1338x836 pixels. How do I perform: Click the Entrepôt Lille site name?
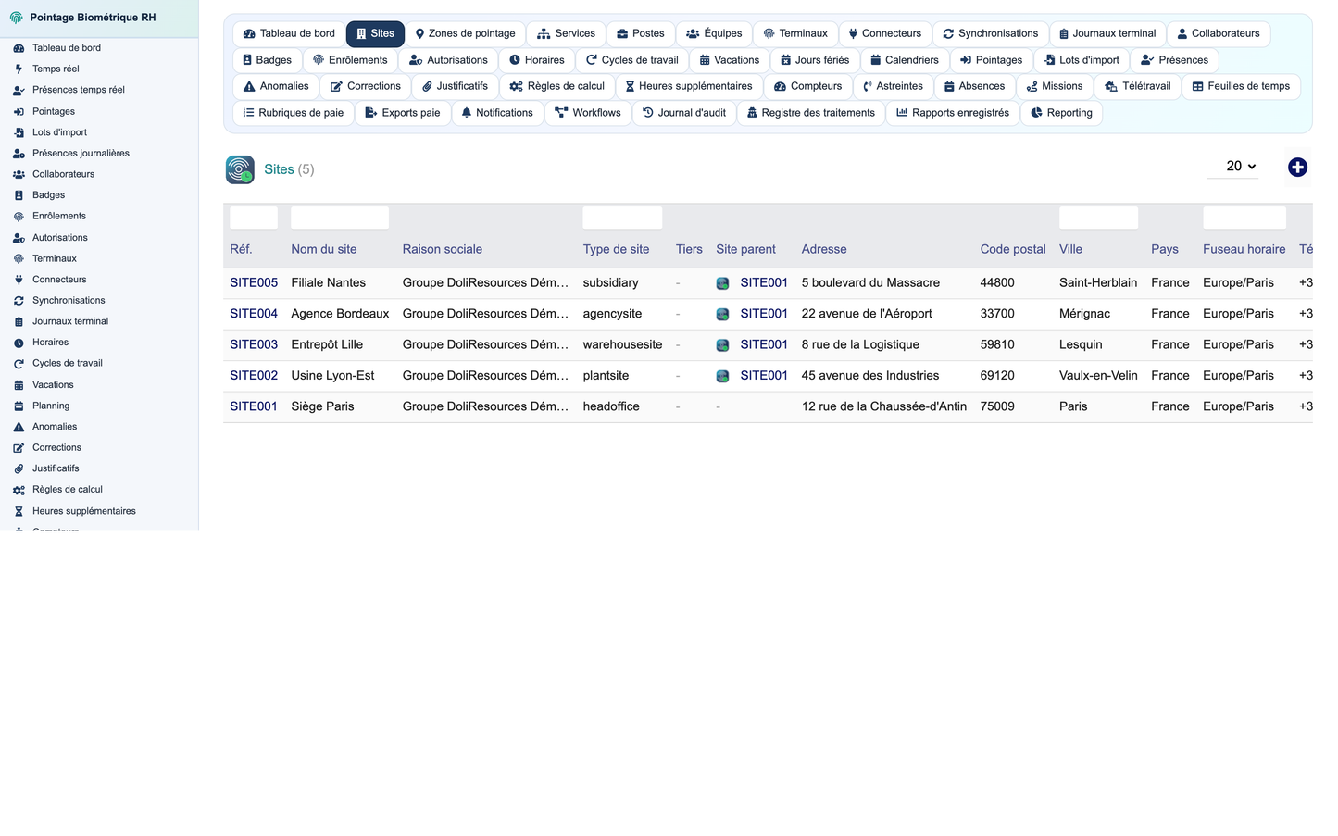(x=327, y=344)
